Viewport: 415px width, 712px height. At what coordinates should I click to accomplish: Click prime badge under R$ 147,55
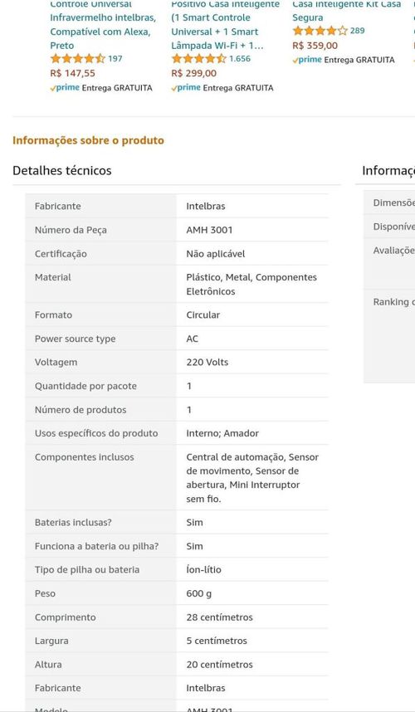[x=65, y=88]
